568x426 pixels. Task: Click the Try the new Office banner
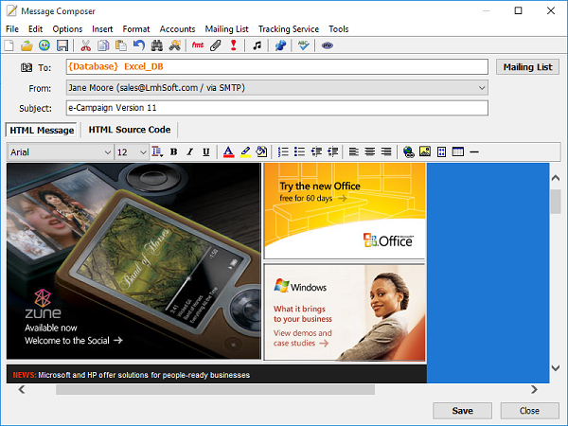tap(345, 211)
